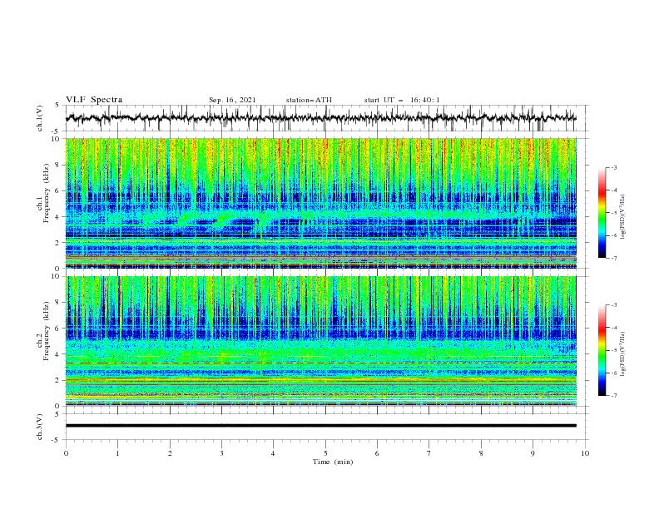Click the log(PSD) label beside ch.2 colorbar
Viewport: 659px width, 509px height.
[623, 354]
